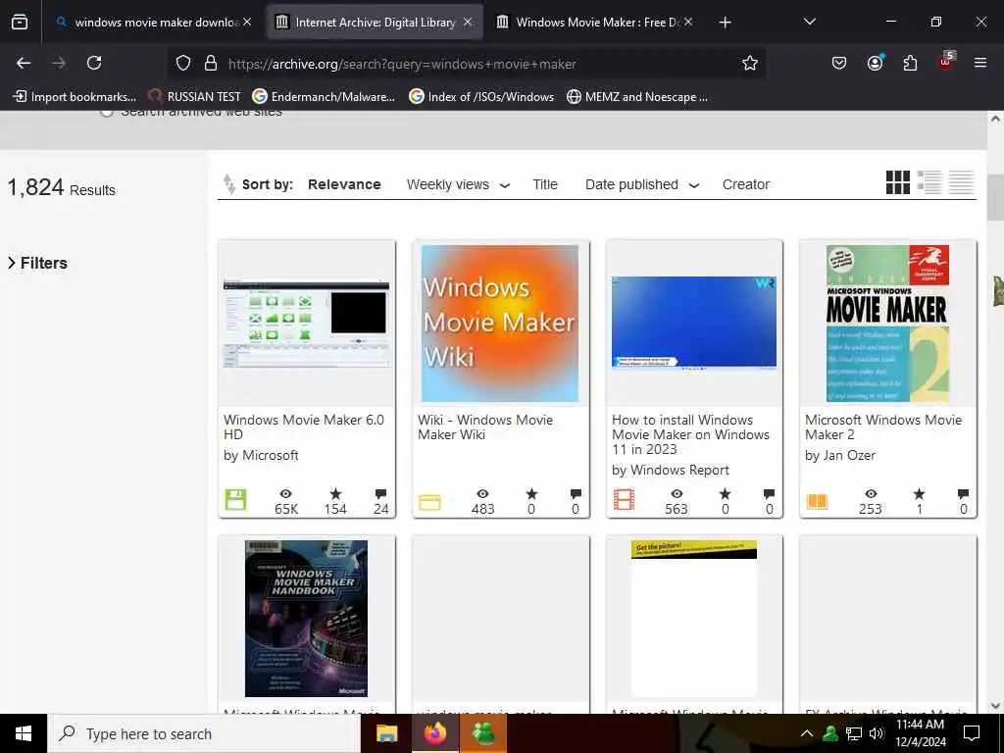Open the Firefox View icon at top left
Screen dimensions: 1004x753
(x=20, y=23)
